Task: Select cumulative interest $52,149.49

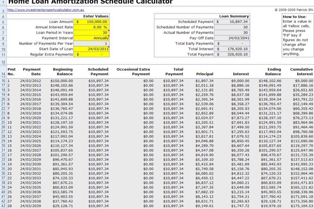Action: click(303, 104)
